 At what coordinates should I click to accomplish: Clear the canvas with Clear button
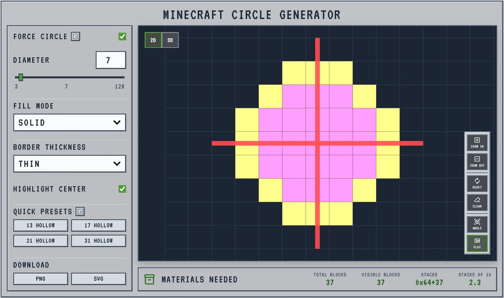(x=477, y=203)
